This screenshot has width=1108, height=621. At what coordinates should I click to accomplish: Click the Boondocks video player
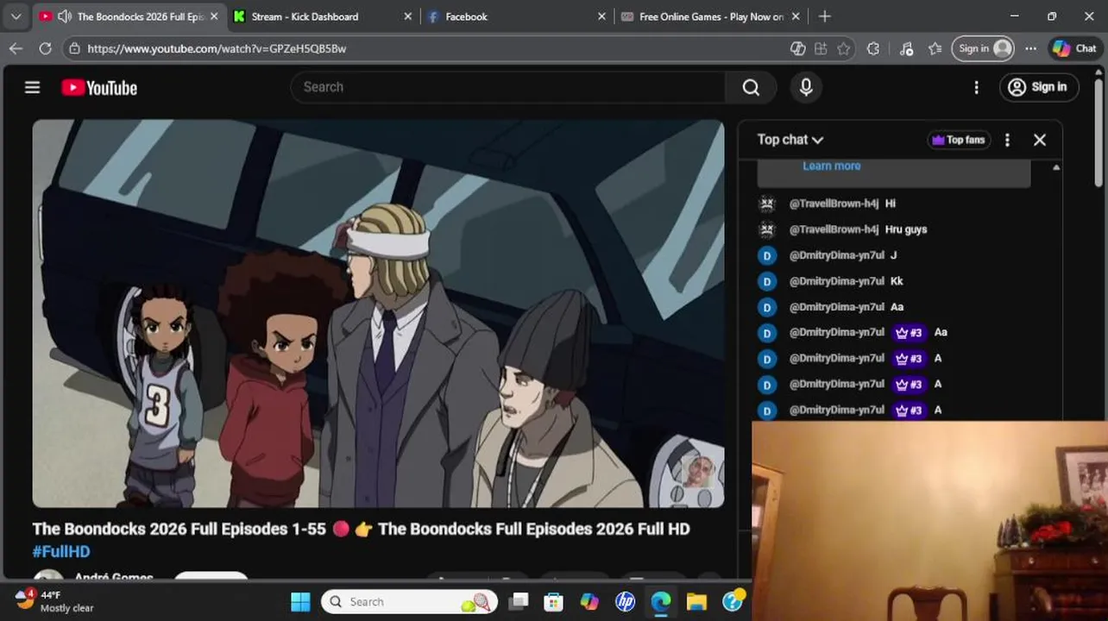pyautogui.click(x=378, y=313)
